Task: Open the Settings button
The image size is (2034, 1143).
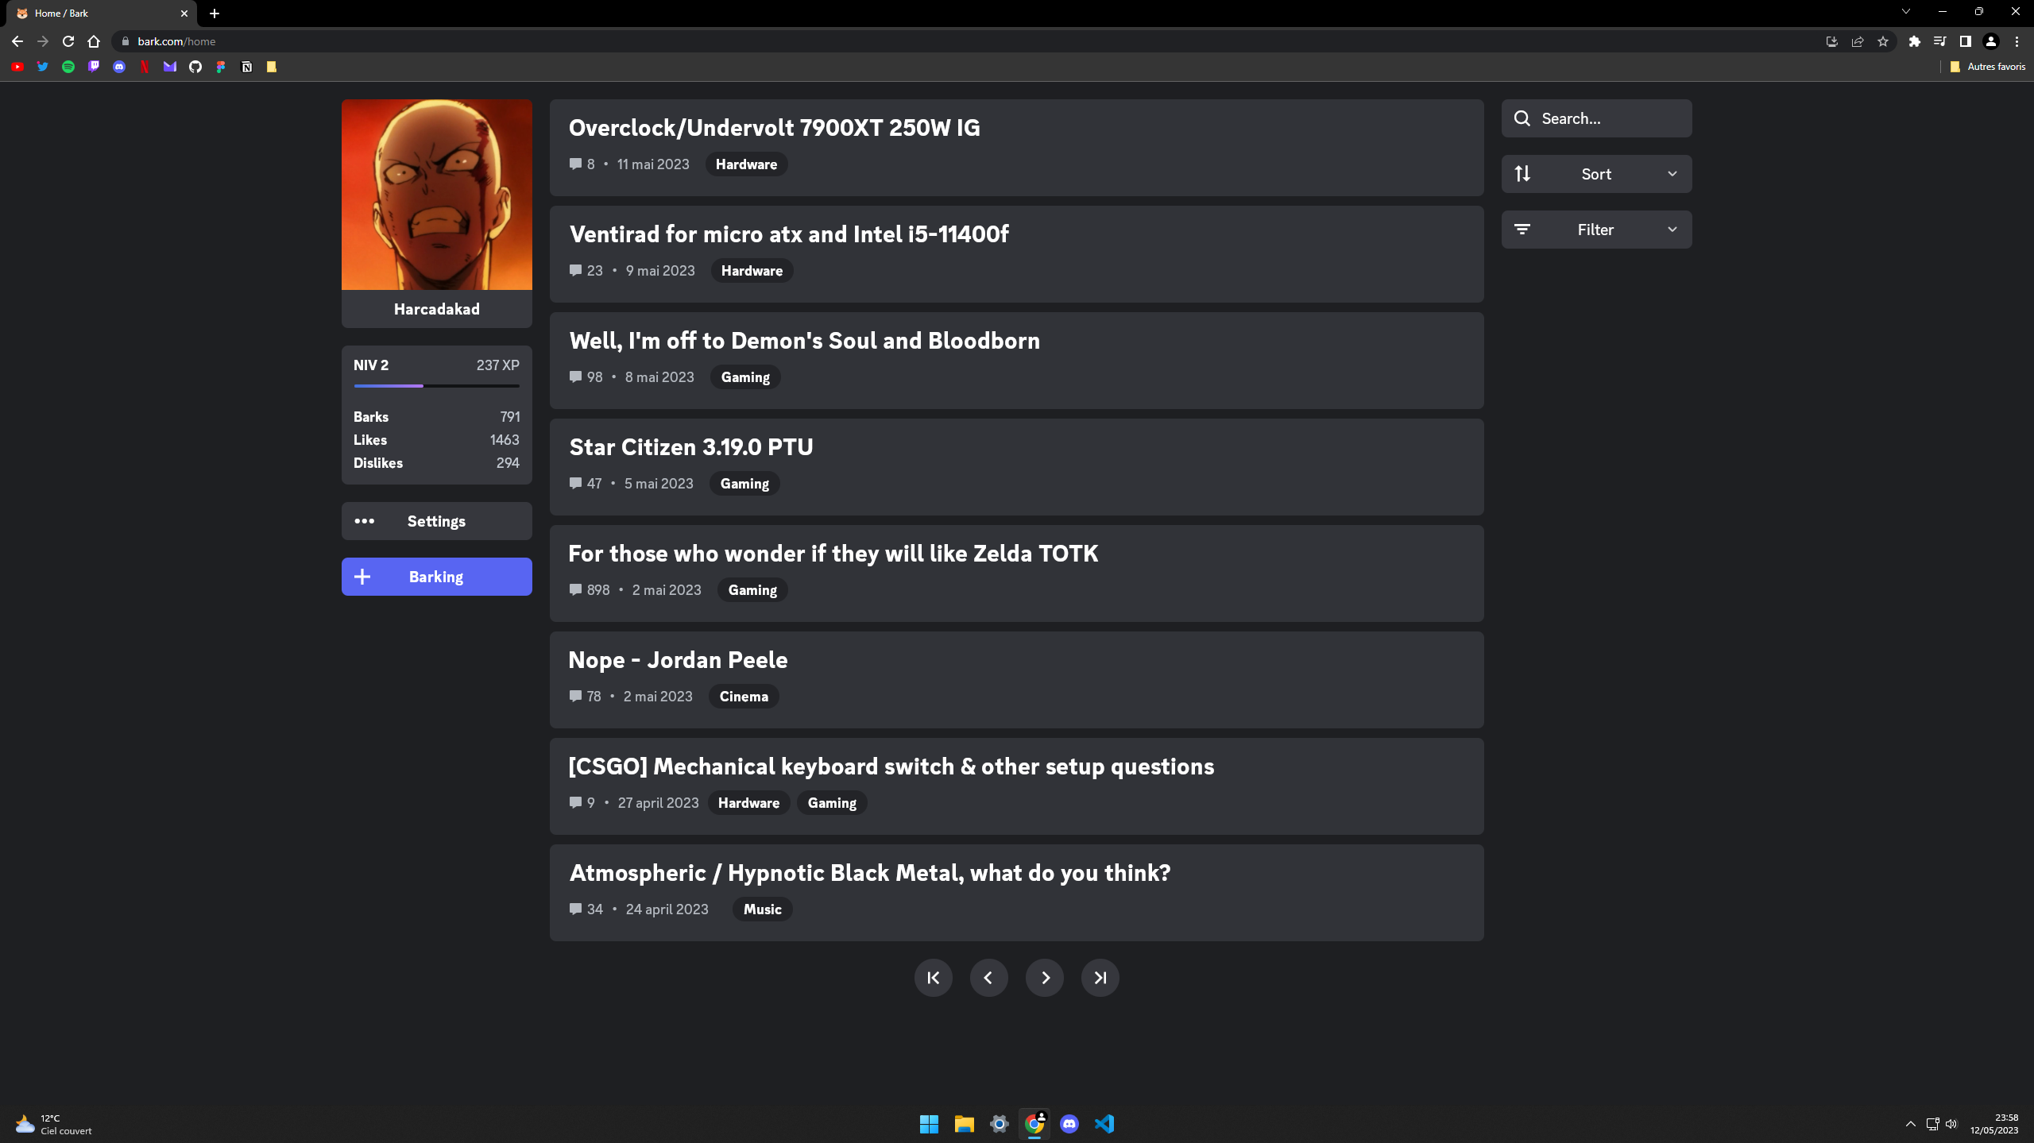Action: point(436,521)
